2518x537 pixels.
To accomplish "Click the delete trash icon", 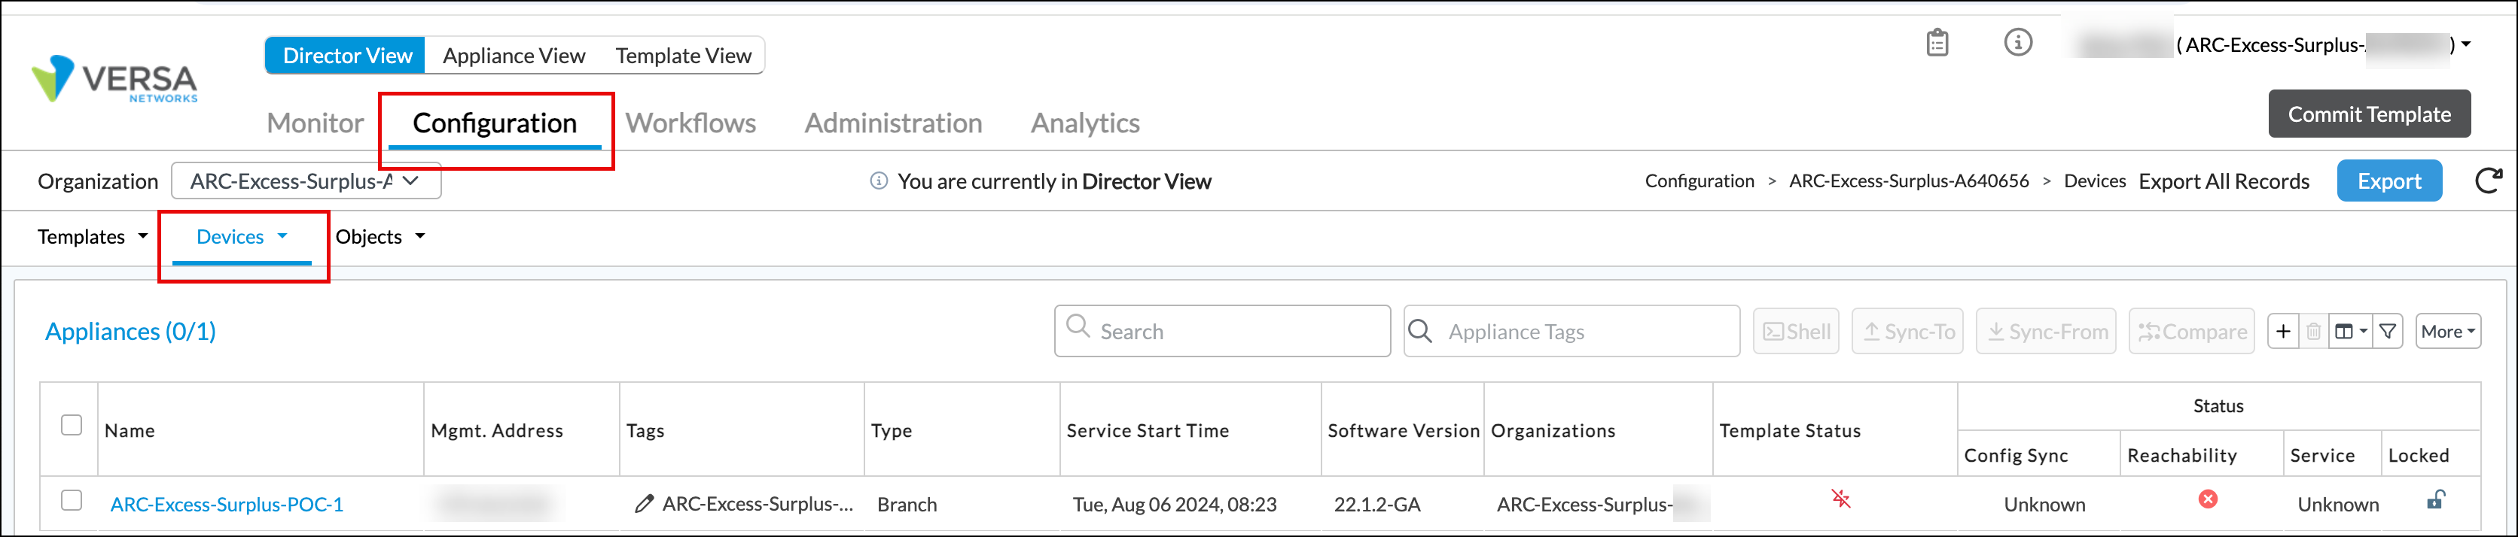I will pos(2312,332).
